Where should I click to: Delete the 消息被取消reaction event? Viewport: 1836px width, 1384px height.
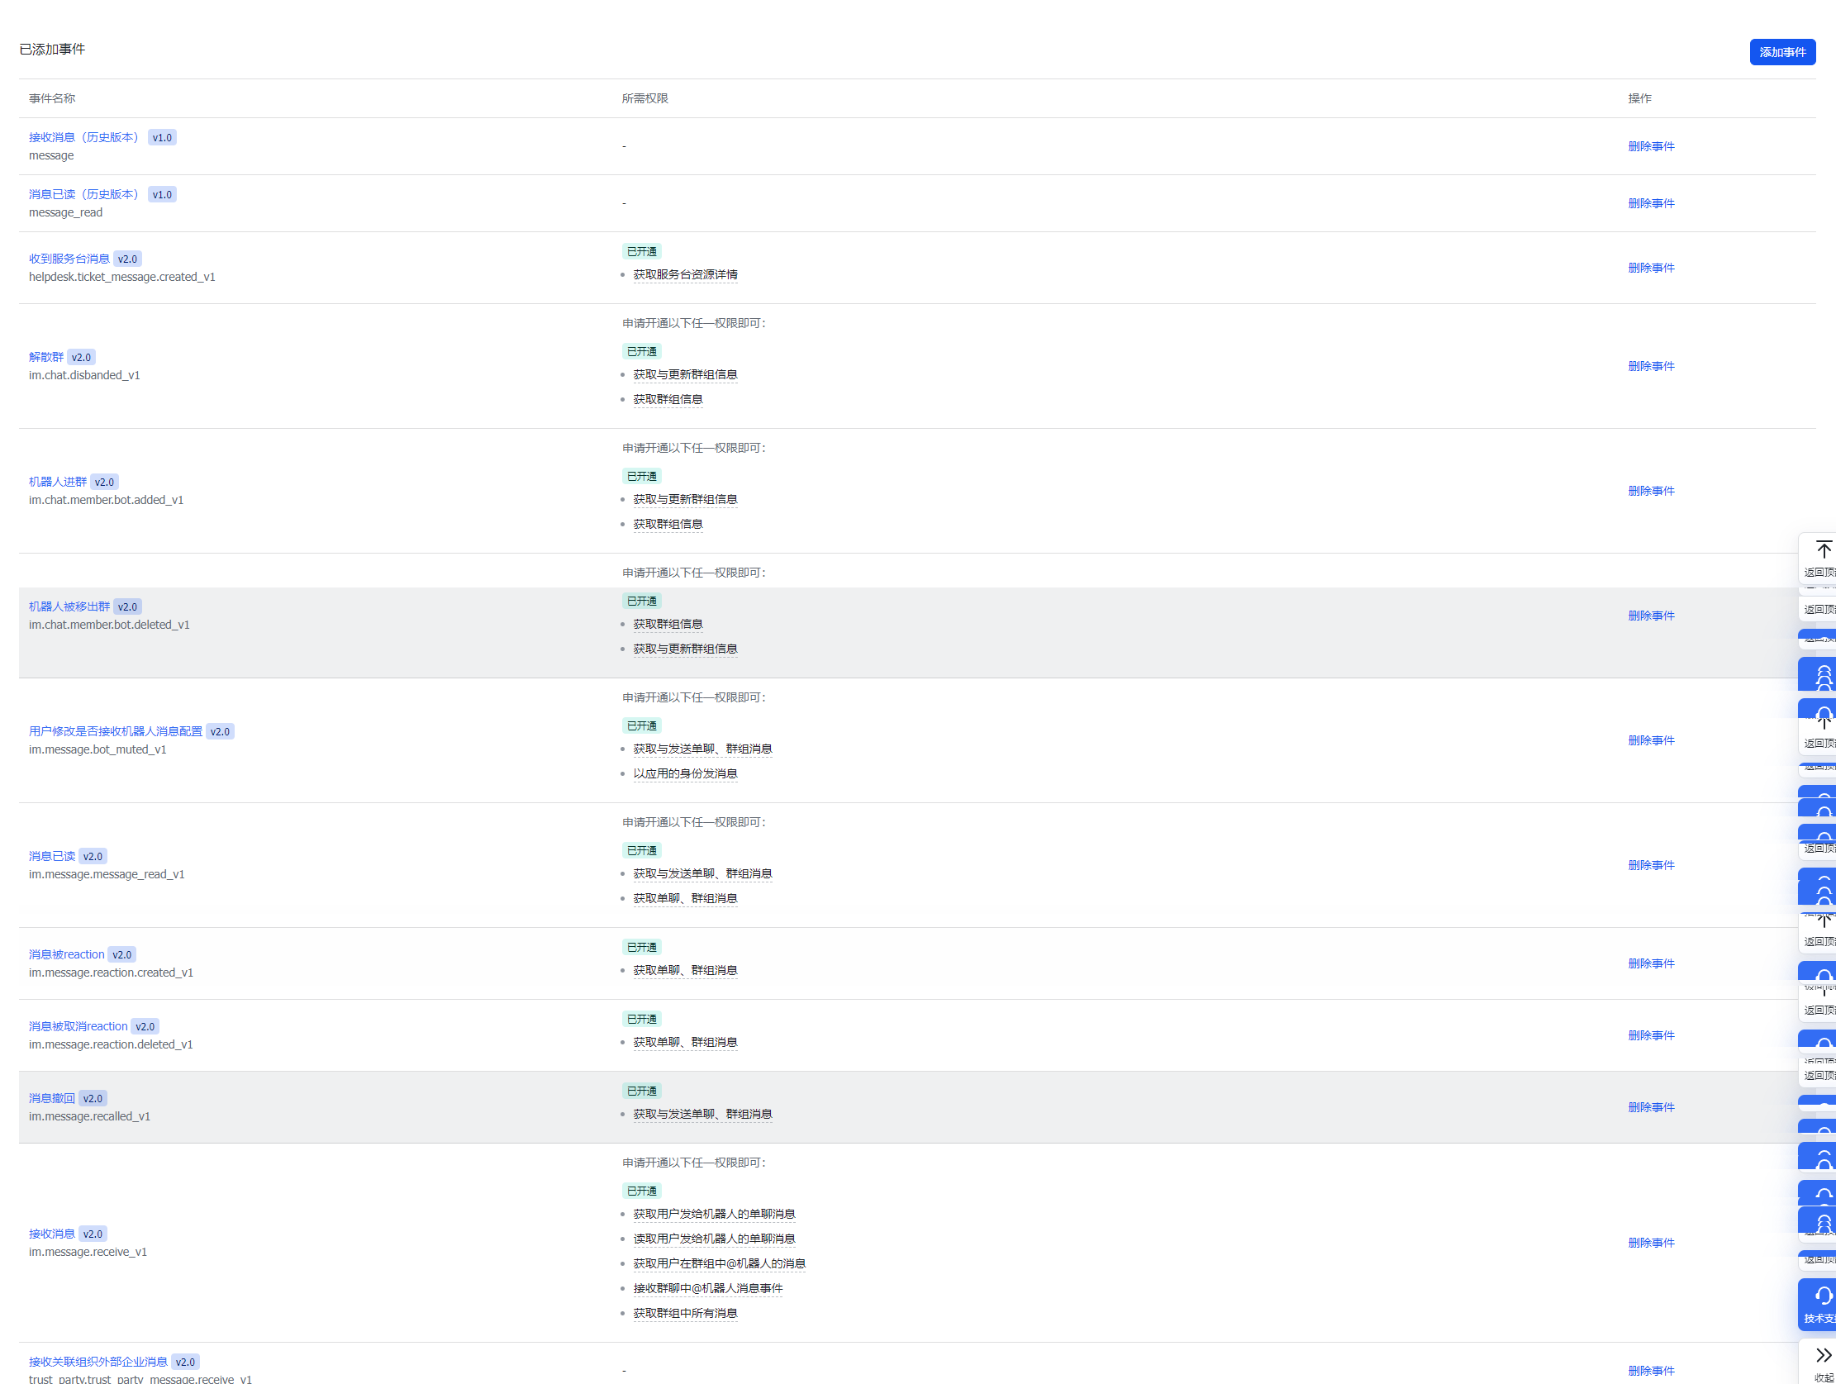[1651, 1035]
